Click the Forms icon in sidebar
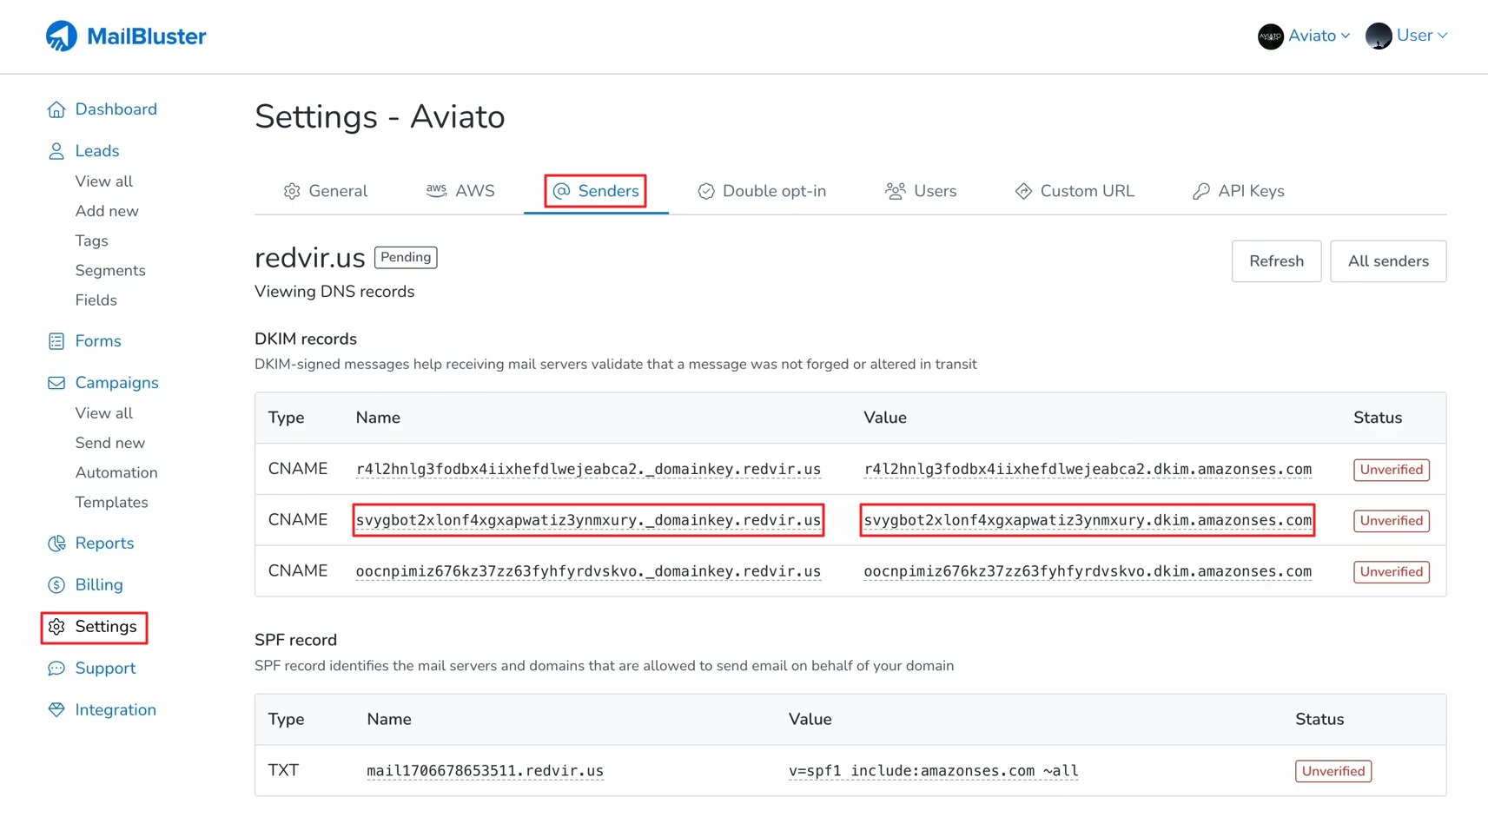This screenshot has width=1488, height=817. click(x=56, y=340)
